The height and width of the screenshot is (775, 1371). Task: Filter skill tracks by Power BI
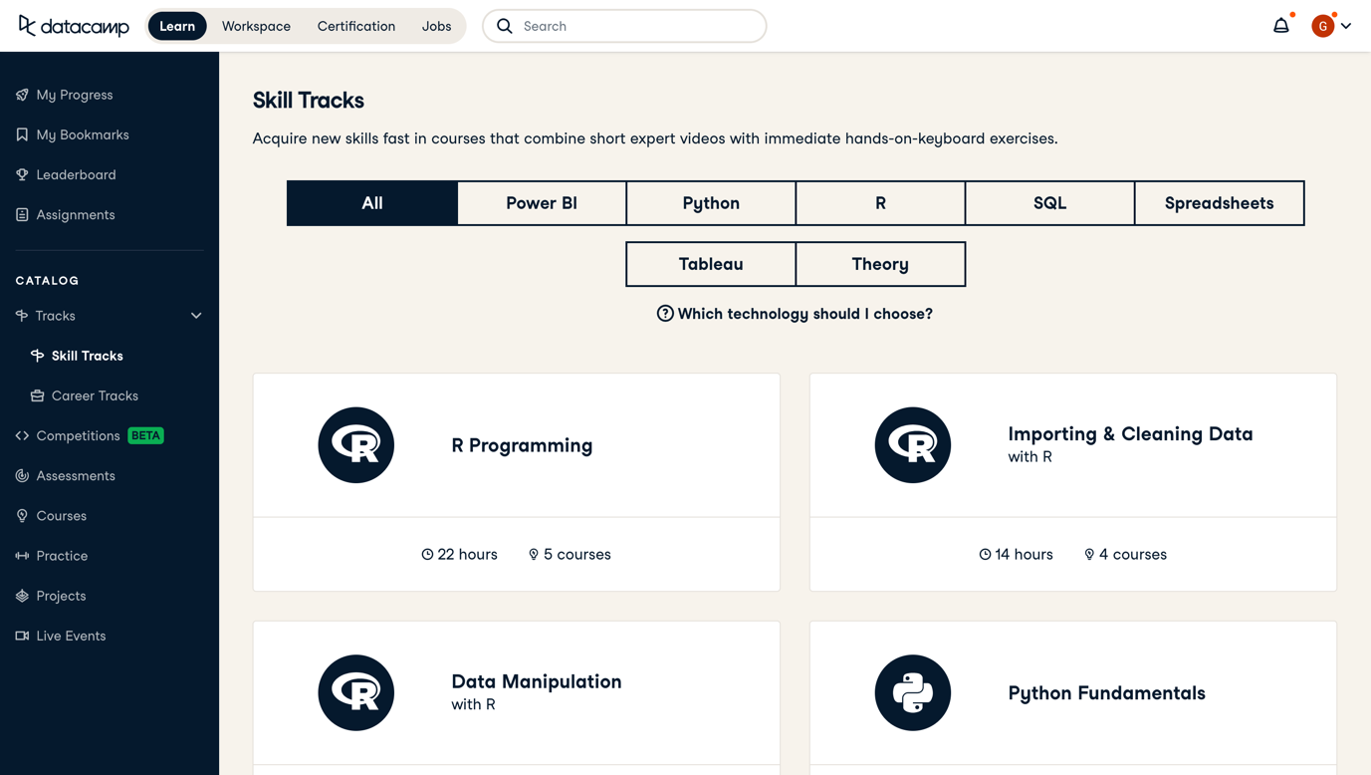click(542, 203)
